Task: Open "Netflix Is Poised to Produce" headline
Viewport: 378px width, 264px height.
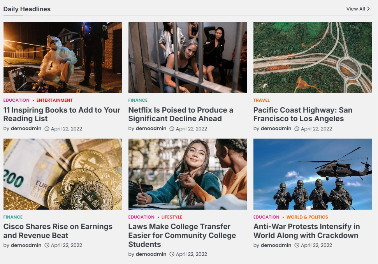Action: tap(181, 114)
